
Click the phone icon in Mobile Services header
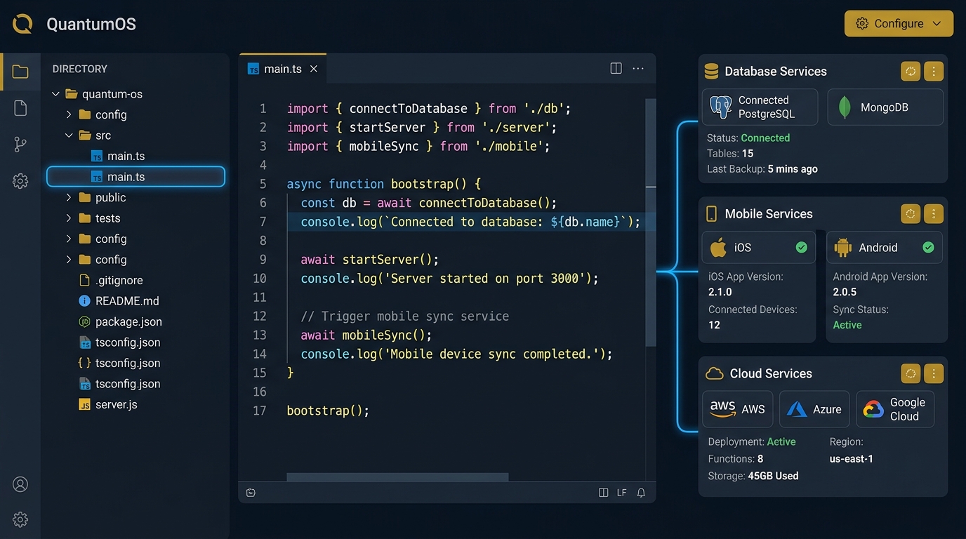coord(711,213)
